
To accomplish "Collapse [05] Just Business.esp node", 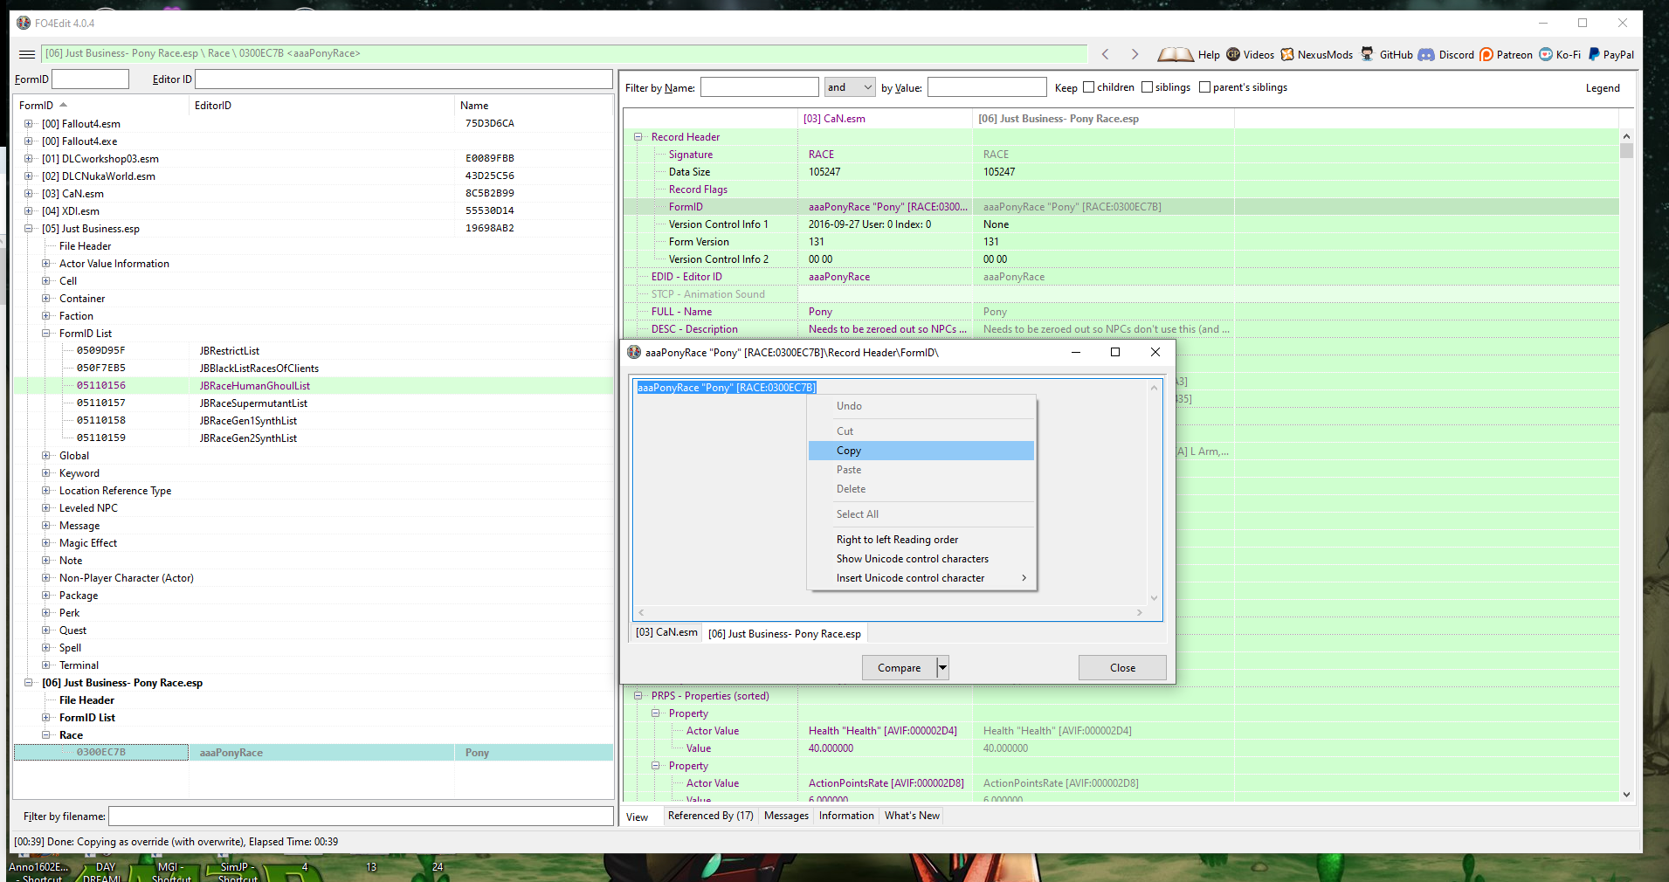I will point(29,229).
